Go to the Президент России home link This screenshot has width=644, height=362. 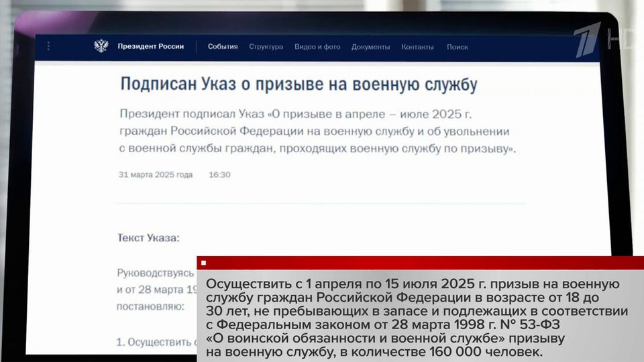click(x=152, y=47)
